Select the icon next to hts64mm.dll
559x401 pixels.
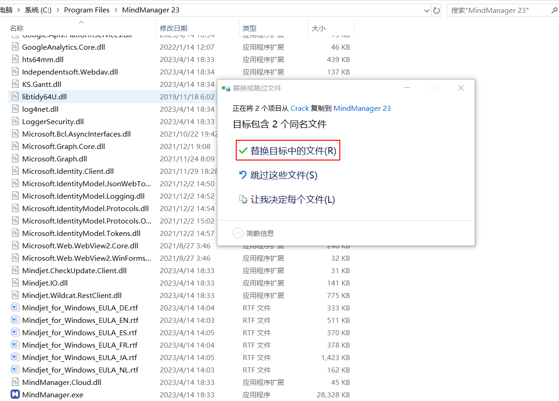15,59
